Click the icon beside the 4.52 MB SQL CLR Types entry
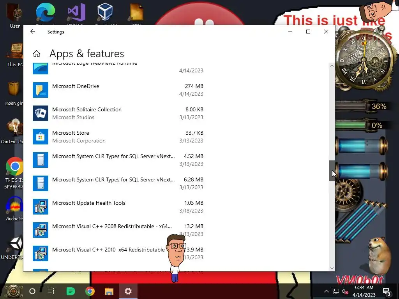 pyautogui.click(x=41, y=160)
